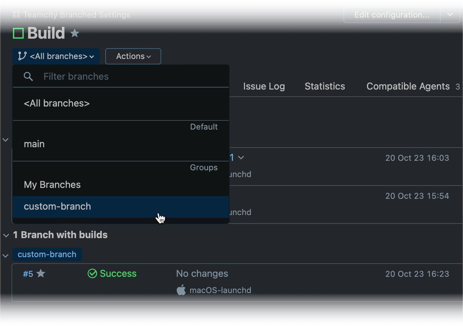Viewport: 463px width, 327px height.
Task: Select custom-branch from the branch list
Action: point(57,206)
